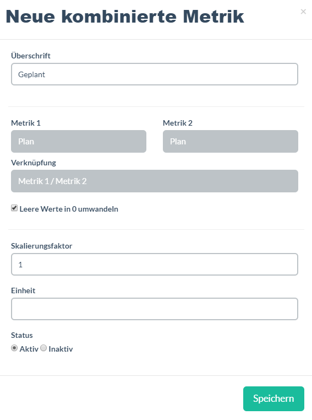Viewport: 312px width, 420px height.
Task: Save with the Speichern button
Action: 273,399
